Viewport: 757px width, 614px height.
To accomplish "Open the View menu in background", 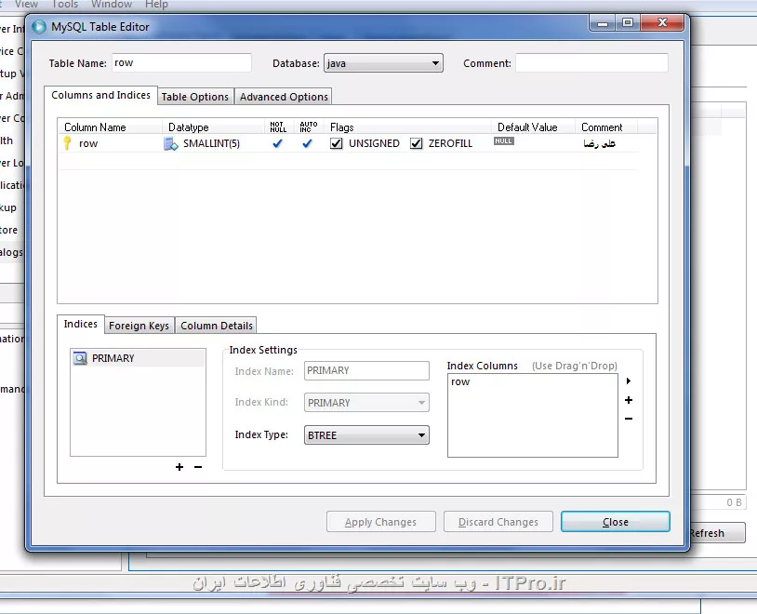I will click(26, 5).
